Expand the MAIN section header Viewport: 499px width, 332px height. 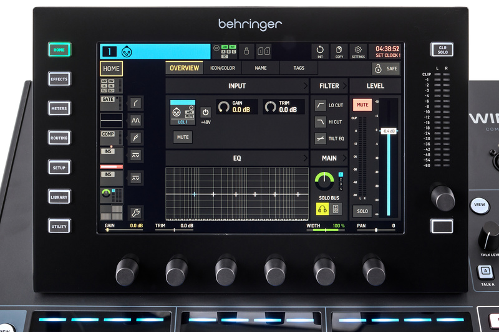point(329,158)
